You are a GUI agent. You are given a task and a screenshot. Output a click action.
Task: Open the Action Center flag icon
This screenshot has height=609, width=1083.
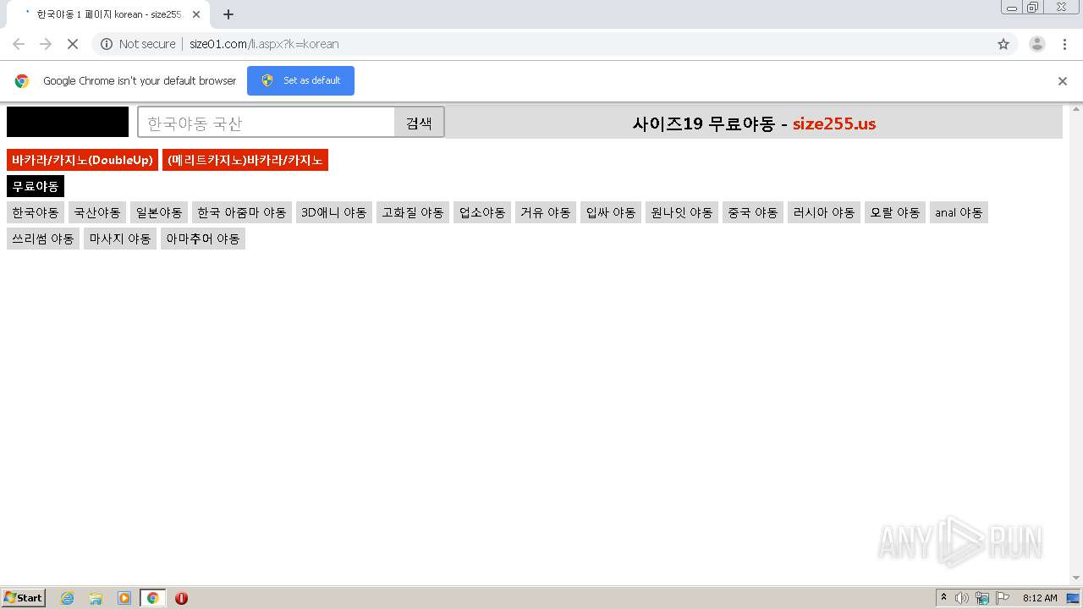[1003, 598]
